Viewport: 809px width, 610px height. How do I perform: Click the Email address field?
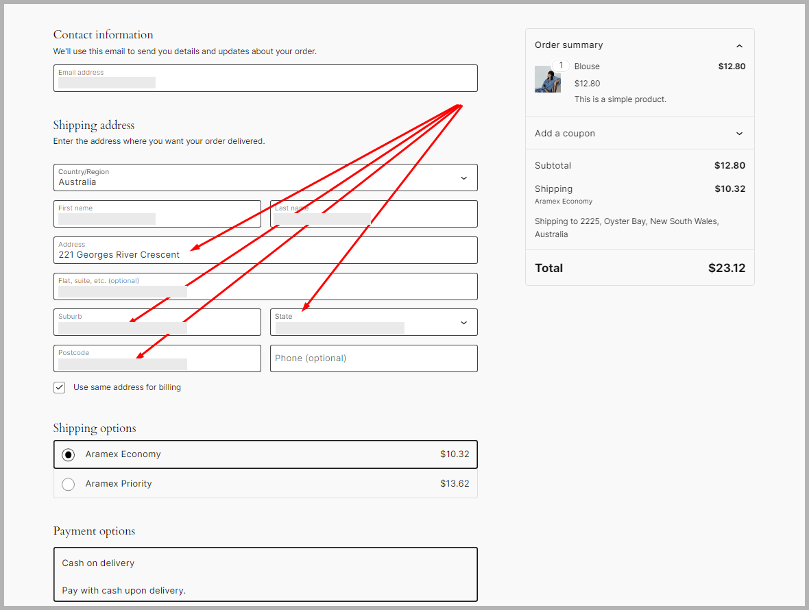click(x=265, y=79)
